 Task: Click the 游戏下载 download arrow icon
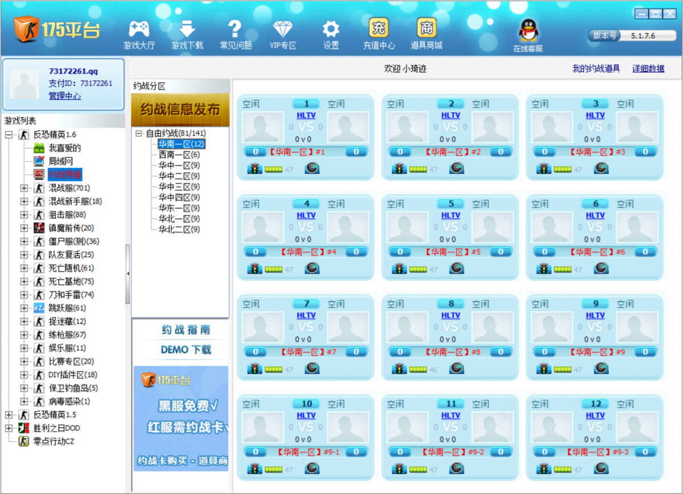click(187, 29)
